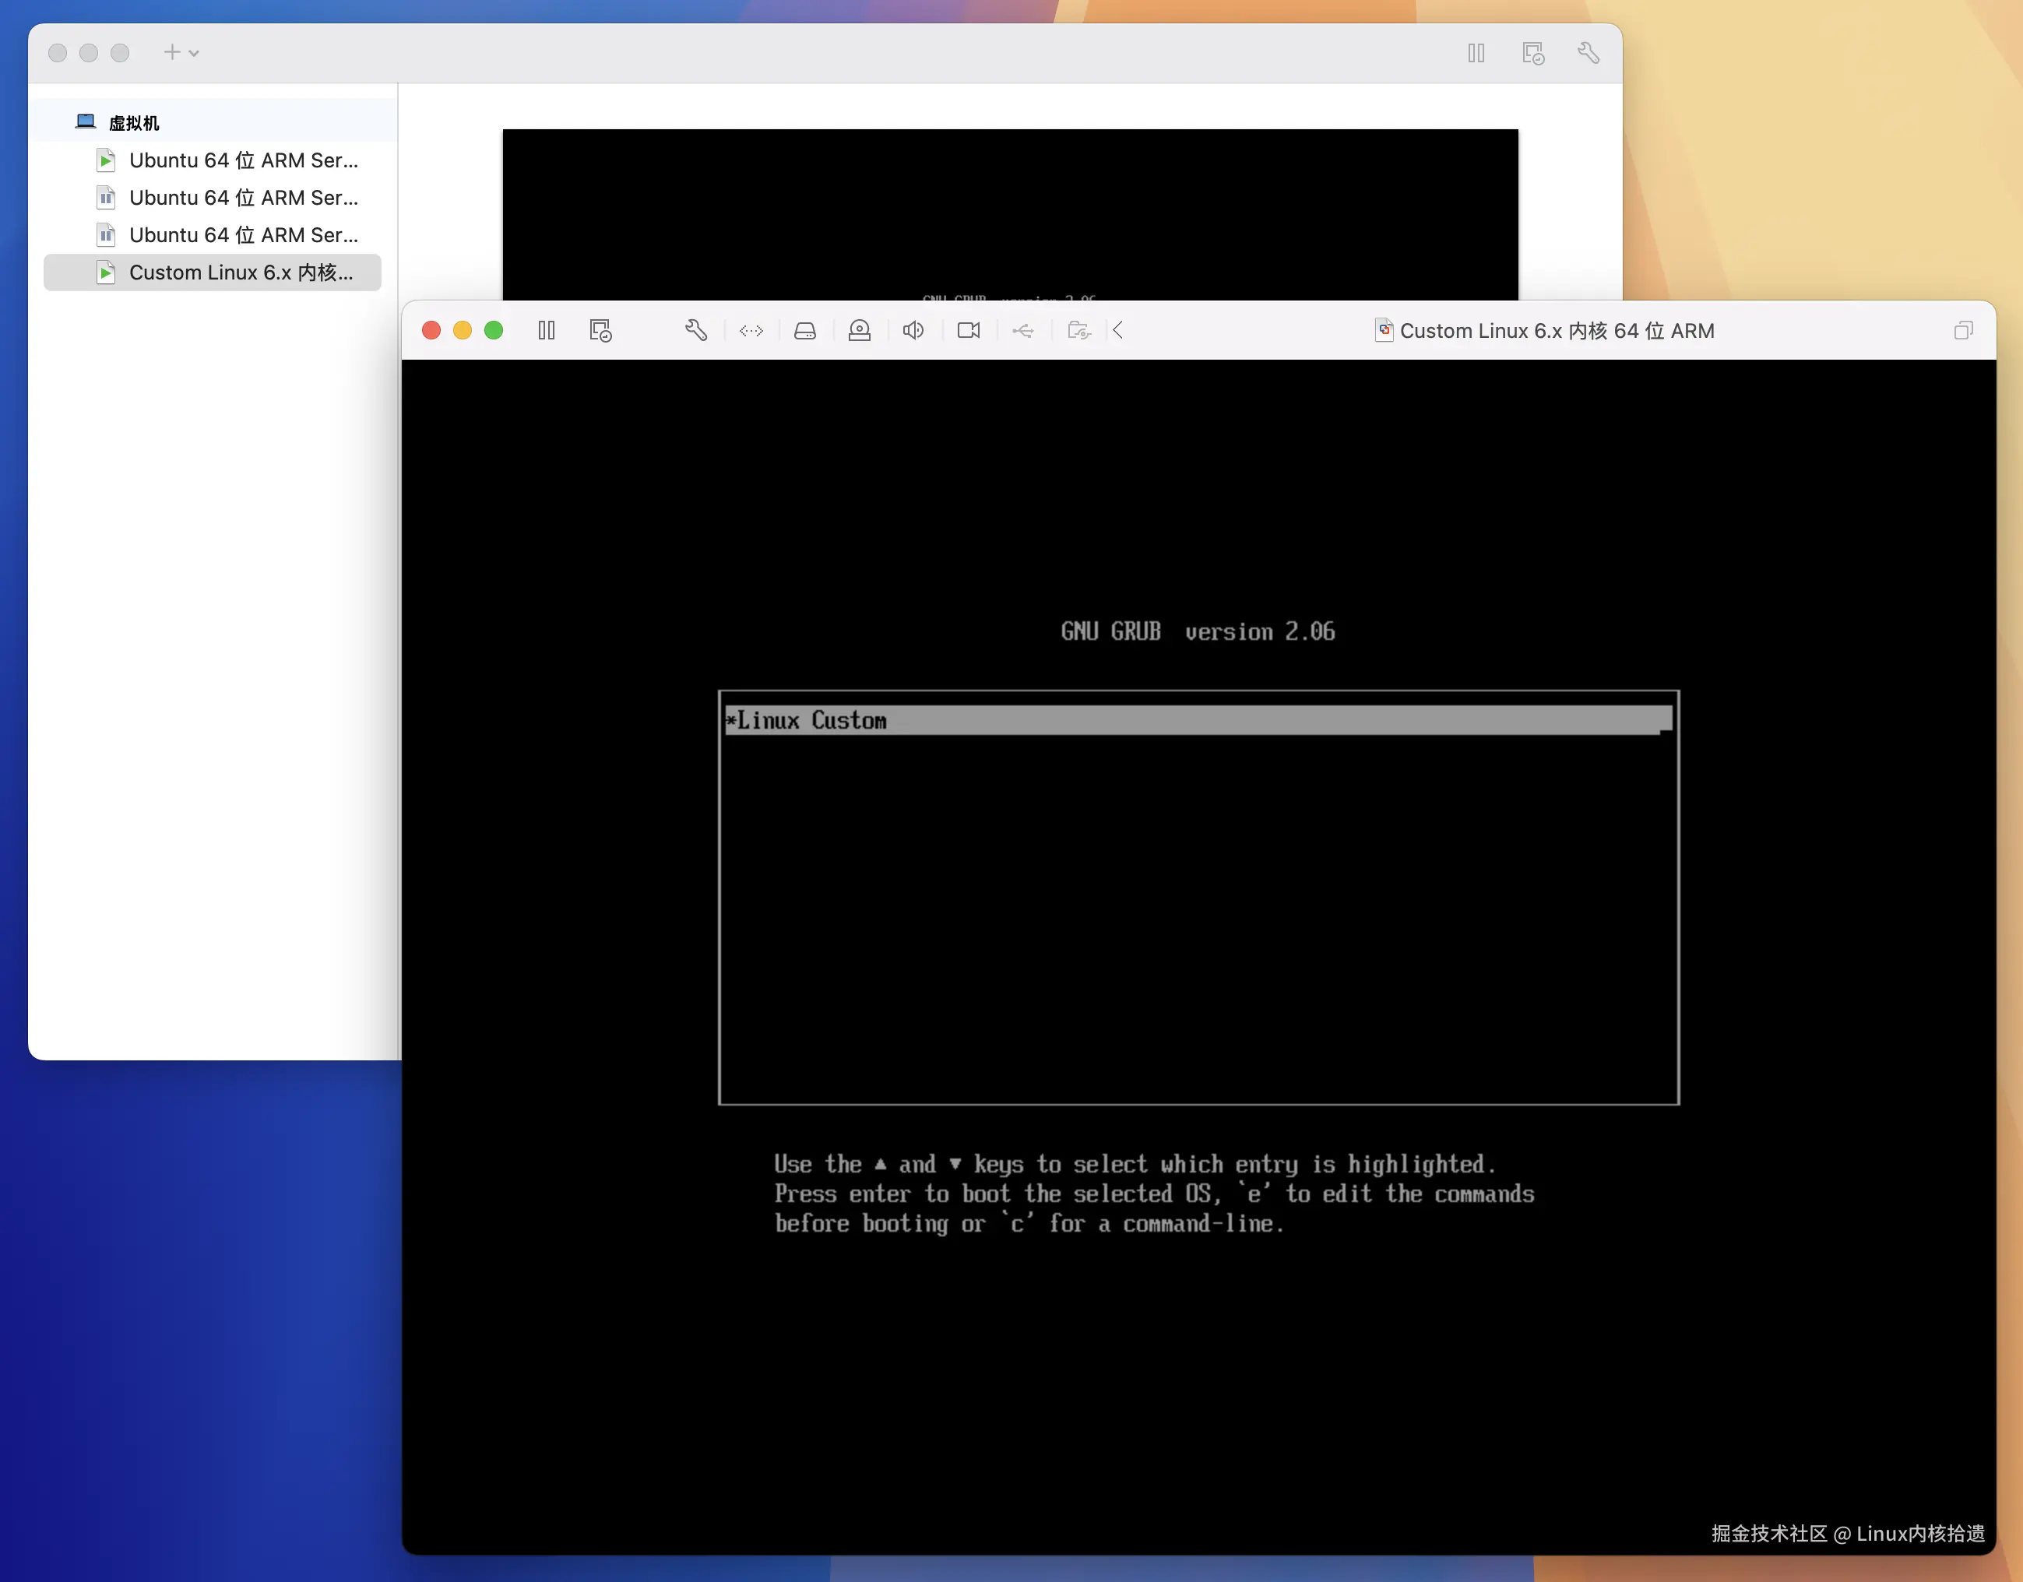Viewport: 2023px width, 1582px height.
Task: Click the CD/DVD drive icon
Action: click(860, 331)
